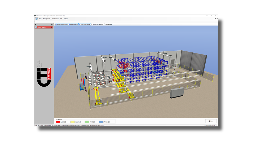
Task: Open the WCS menu
Action: (40, 19)
